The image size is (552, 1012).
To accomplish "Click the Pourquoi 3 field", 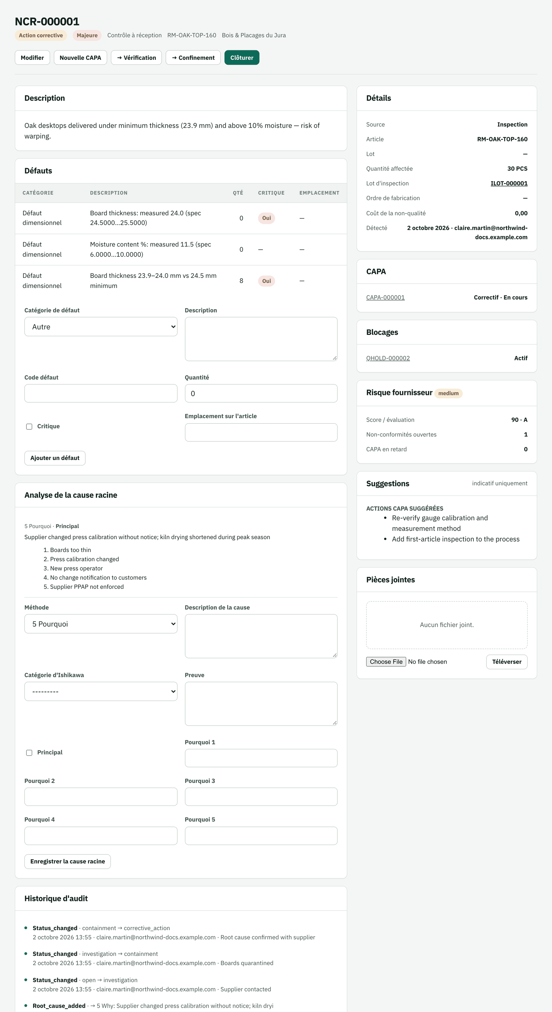I will pyautogui.click(x=261, y=797).
